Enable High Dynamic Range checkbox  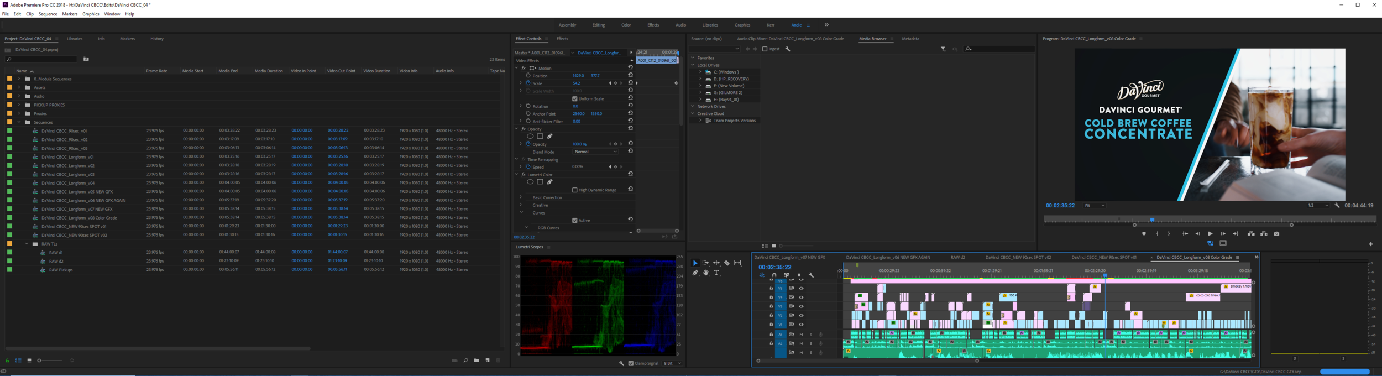575,190
